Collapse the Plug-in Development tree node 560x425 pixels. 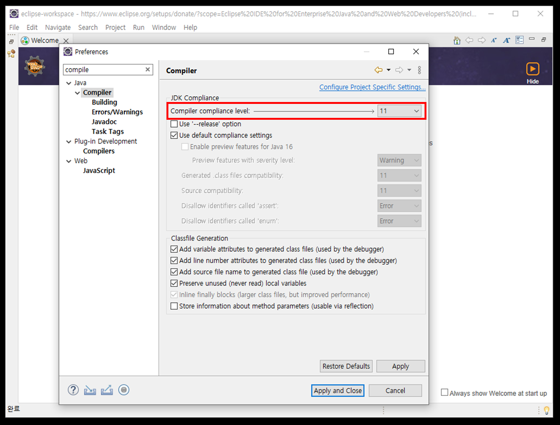68,142
